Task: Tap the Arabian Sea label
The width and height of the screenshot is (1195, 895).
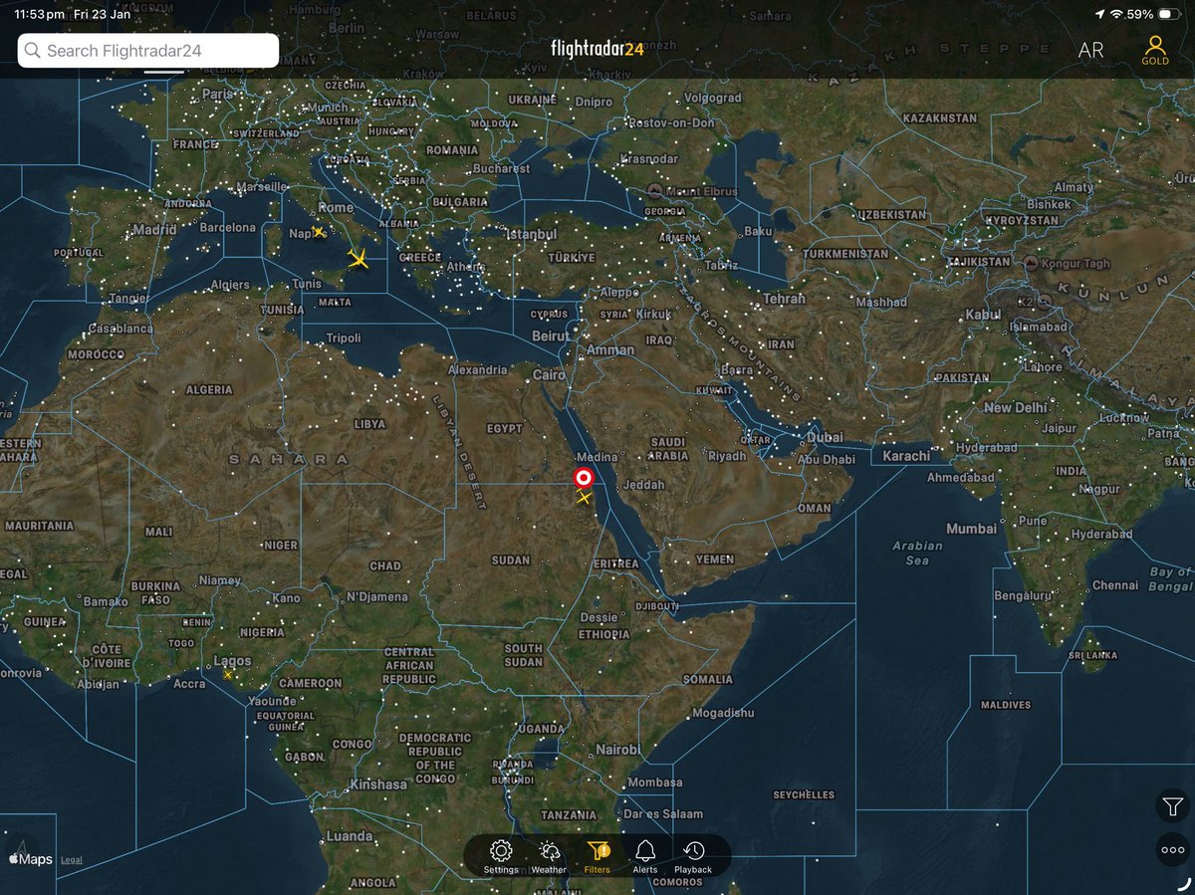Action: pos(917,553)
